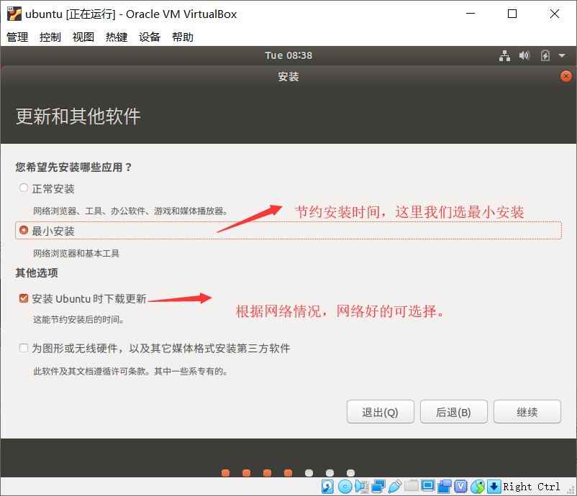
Task: Click the display settings status icon
Action: pos(427,486)
